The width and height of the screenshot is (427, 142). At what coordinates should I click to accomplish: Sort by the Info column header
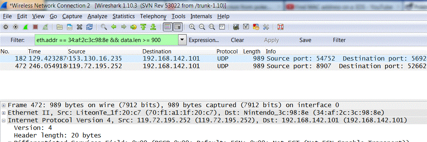346,51
